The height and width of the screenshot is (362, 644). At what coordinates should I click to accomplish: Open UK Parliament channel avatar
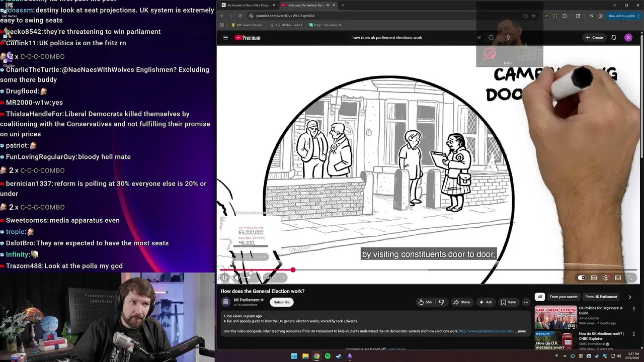[x=226, y=302]
